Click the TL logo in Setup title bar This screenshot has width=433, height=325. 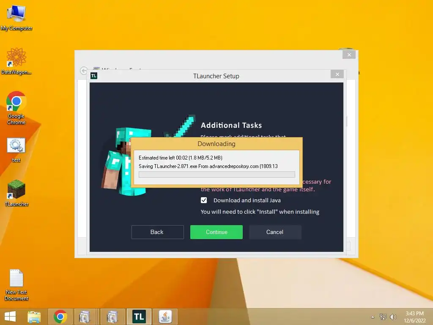(x=94, y=76)
